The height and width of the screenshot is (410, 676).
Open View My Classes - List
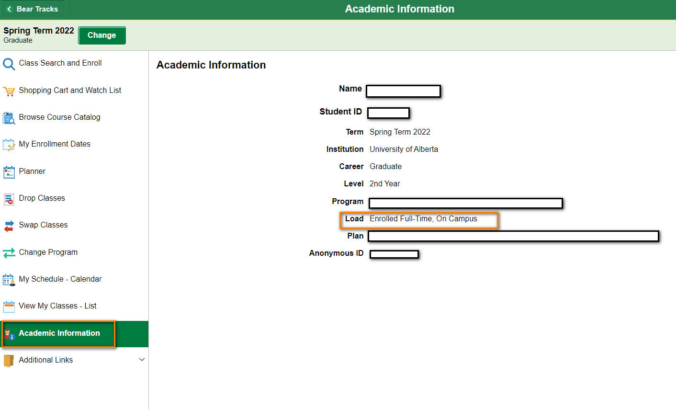57,306
